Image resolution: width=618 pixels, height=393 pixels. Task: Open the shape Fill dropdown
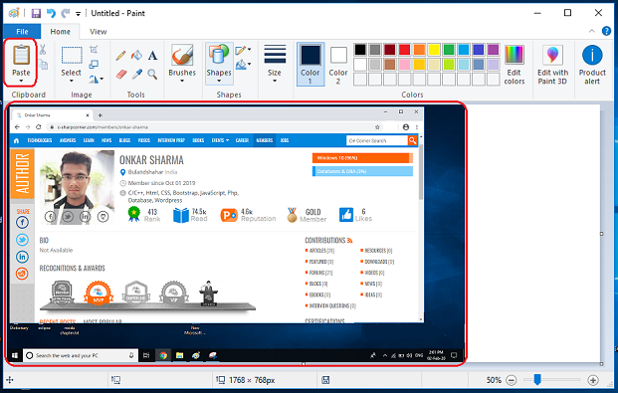(x=243, y=64)
